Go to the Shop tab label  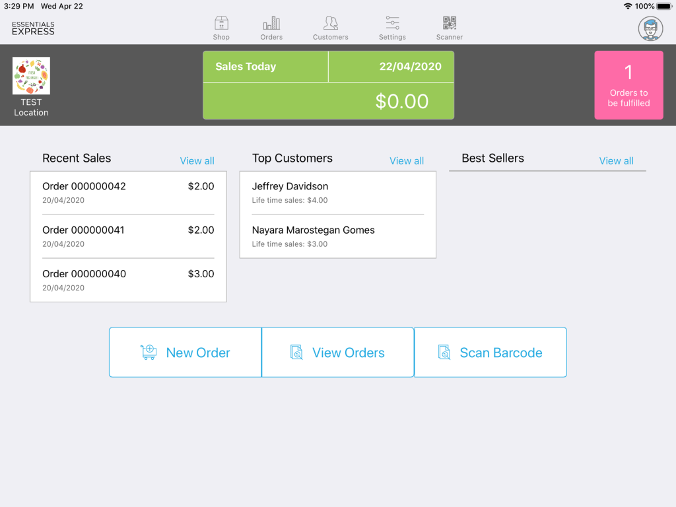221,37
